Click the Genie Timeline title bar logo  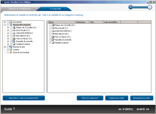click(x=2, y=2)
